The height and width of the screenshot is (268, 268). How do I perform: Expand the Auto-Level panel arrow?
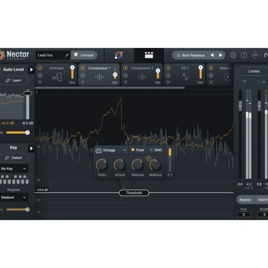[x=31, y=69]
